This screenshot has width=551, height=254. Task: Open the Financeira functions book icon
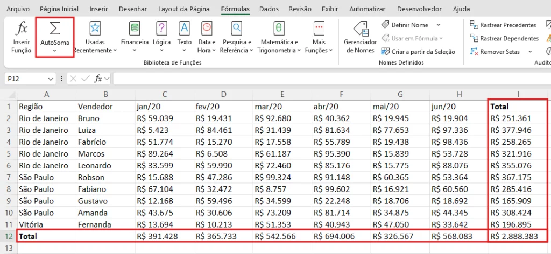[135, 28]
